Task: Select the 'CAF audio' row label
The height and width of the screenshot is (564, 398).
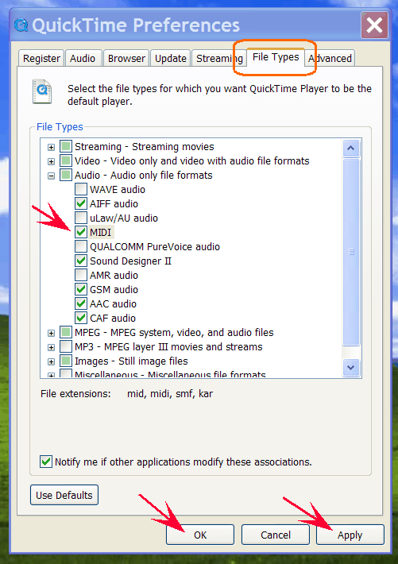Action: (x=113, y=319)
